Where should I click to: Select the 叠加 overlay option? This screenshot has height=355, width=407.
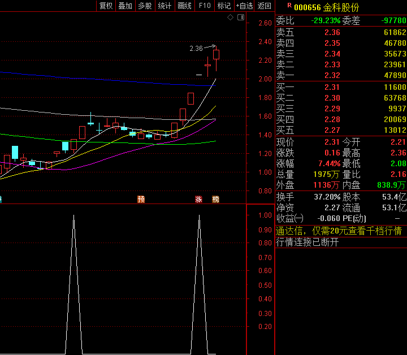coord(125,6)
